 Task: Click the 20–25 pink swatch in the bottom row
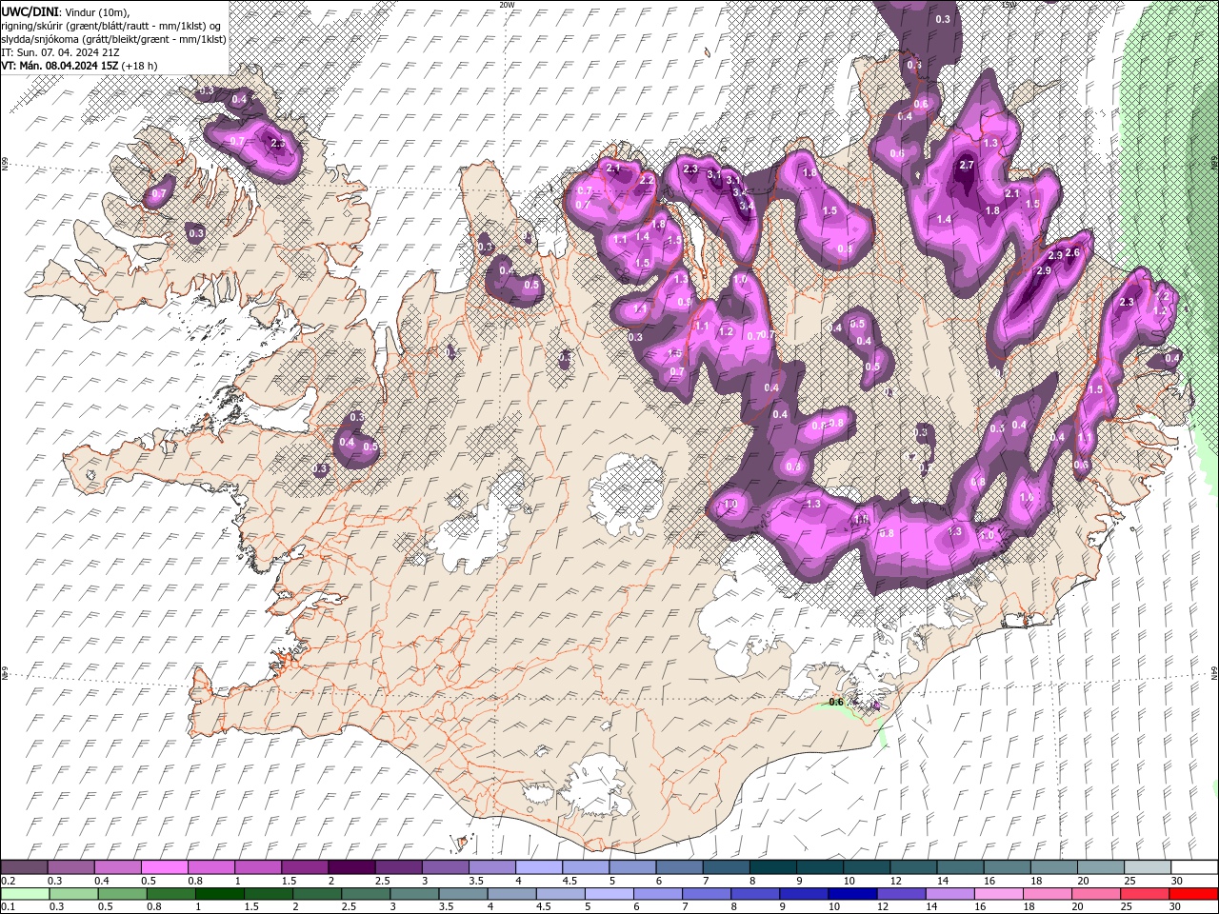(x=1095, y=894)
